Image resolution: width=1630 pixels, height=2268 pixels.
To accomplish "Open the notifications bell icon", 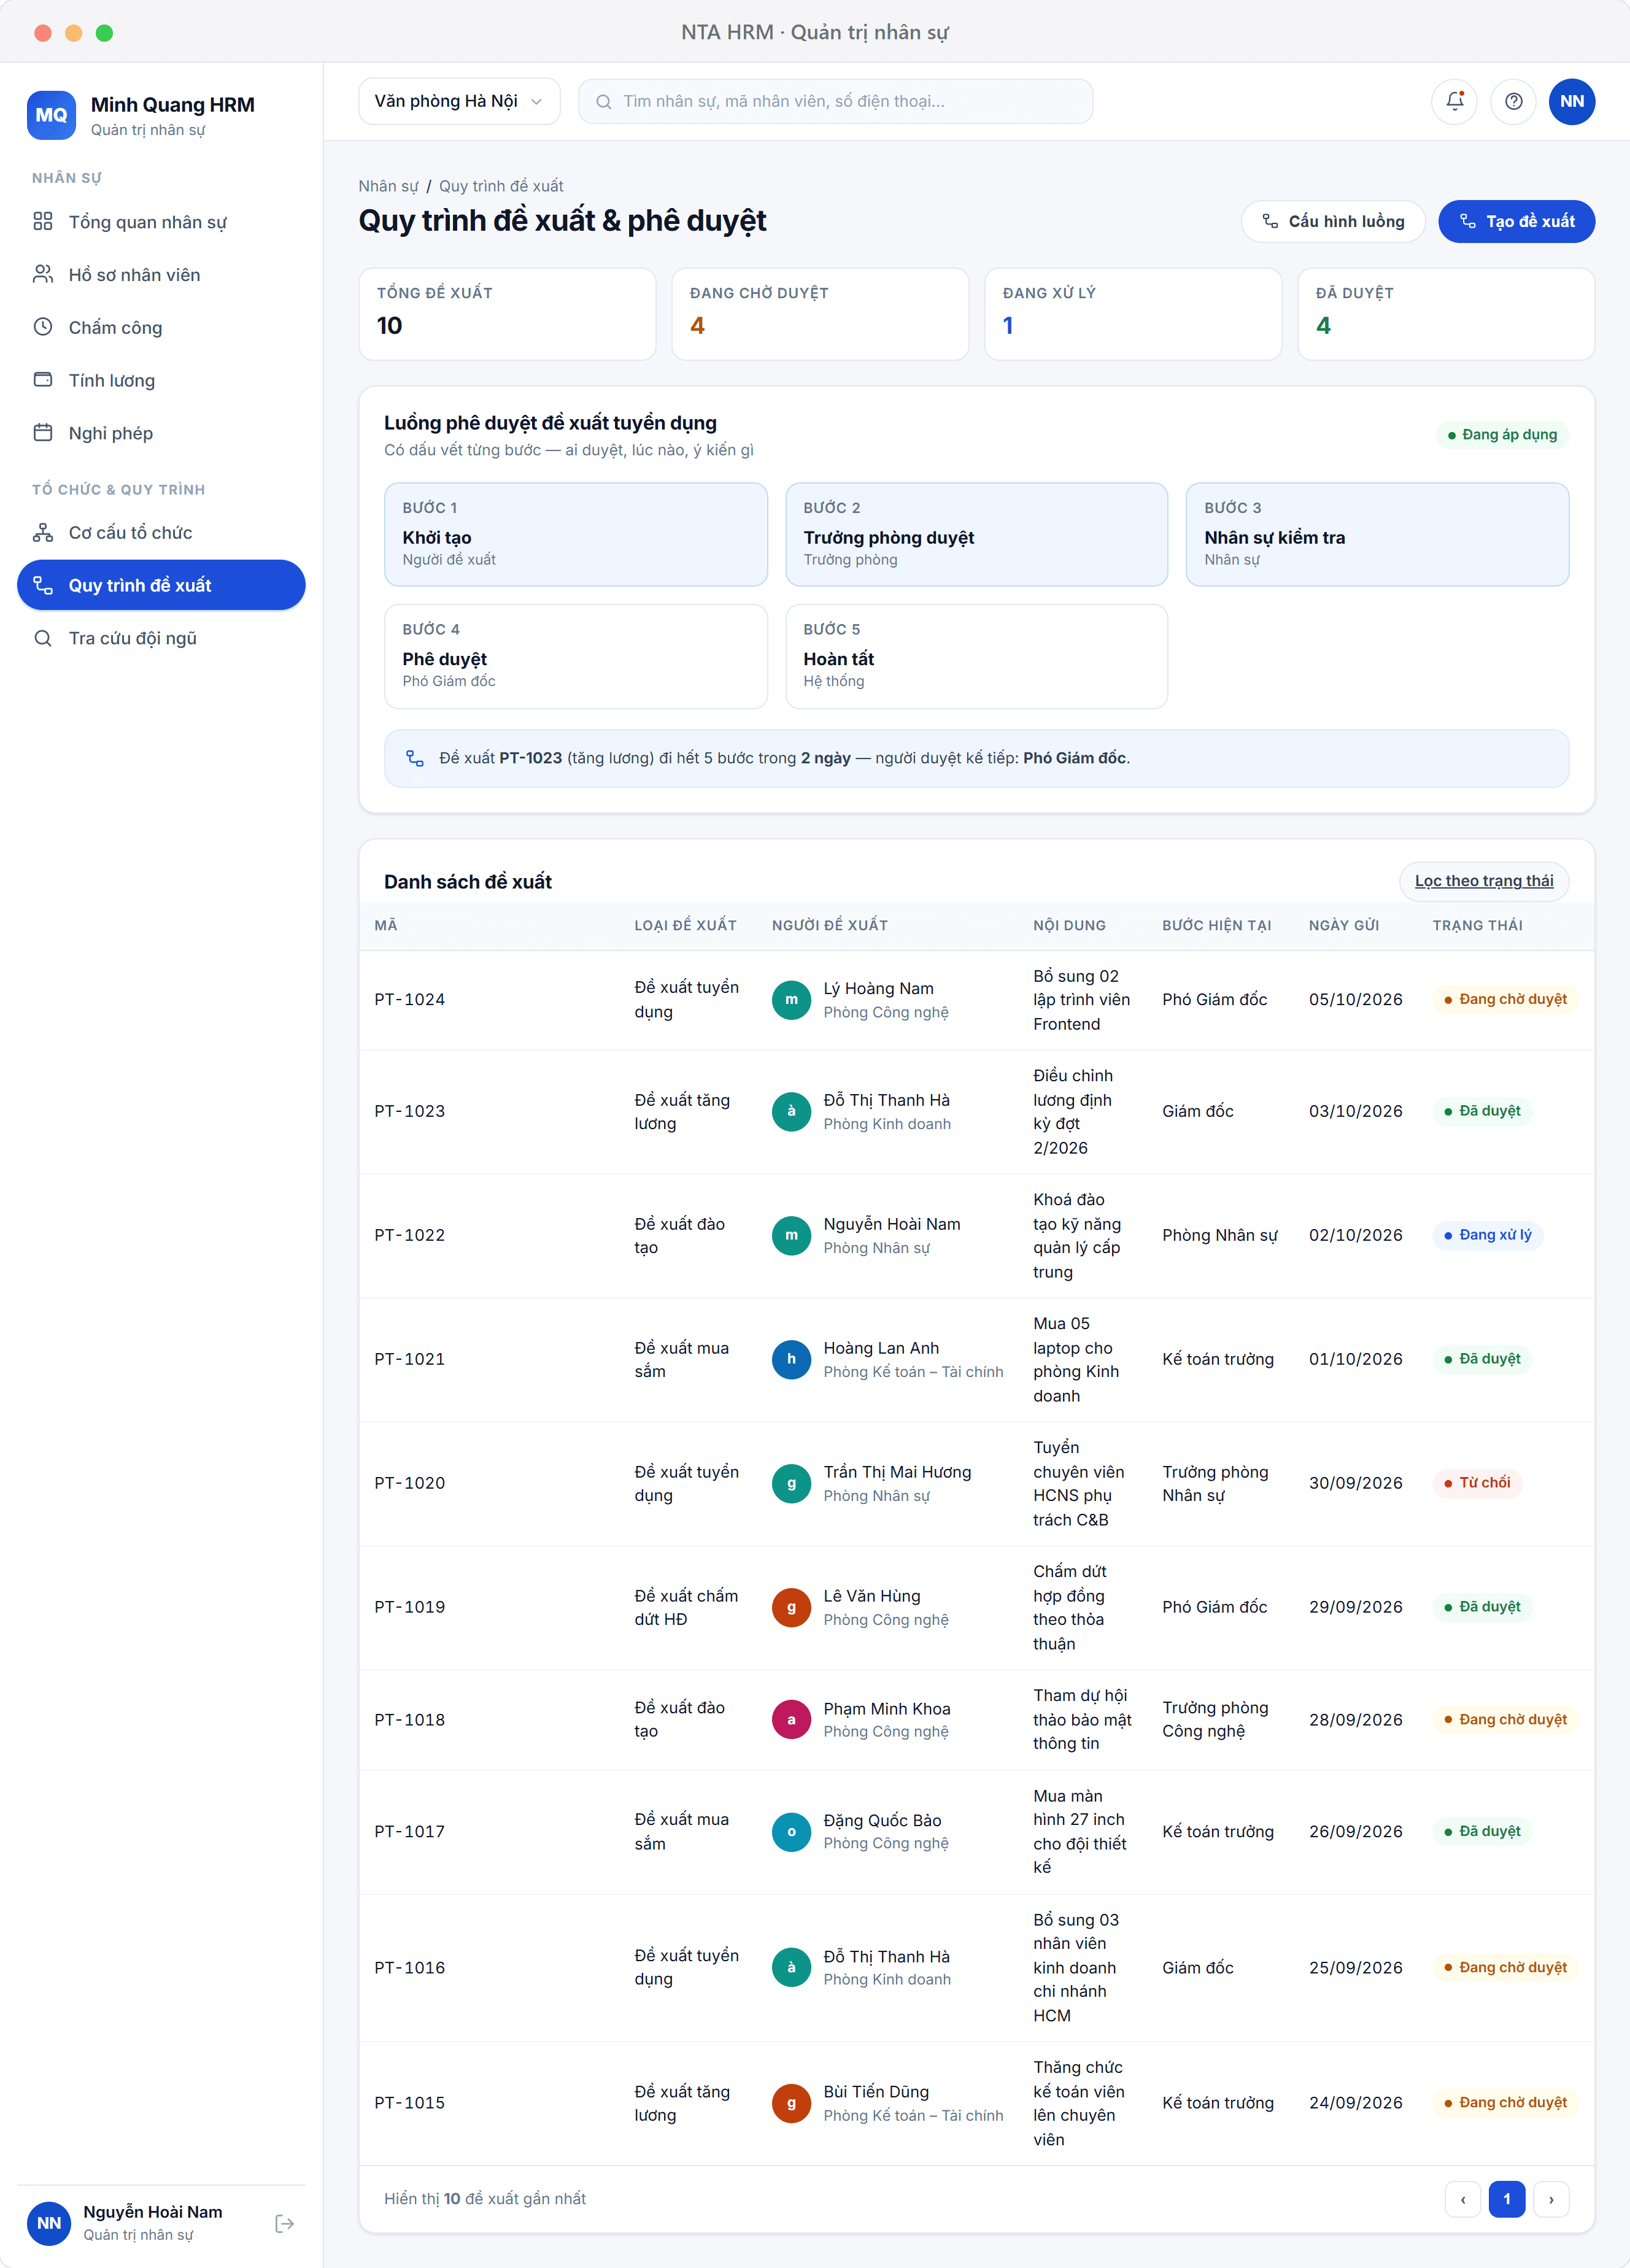I will pyautogui.click(x=1454, y=101).
